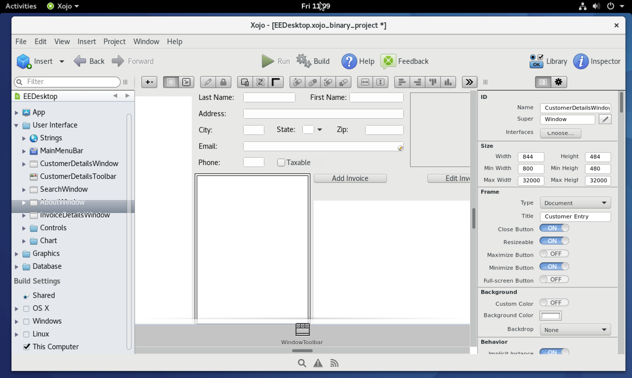This screenshot has width=632, height=378.
Task: Expand the Controls folder
Action: point(24,228)
